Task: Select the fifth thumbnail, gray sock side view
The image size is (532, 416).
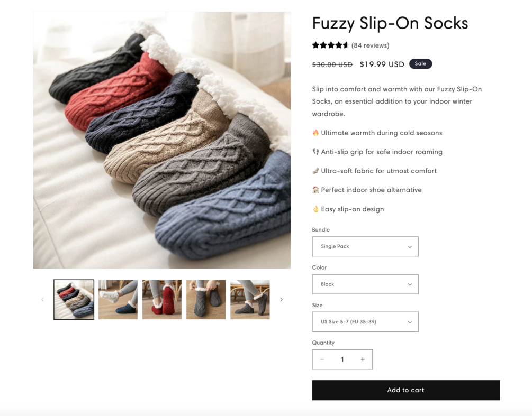Action: pos(250,300)
